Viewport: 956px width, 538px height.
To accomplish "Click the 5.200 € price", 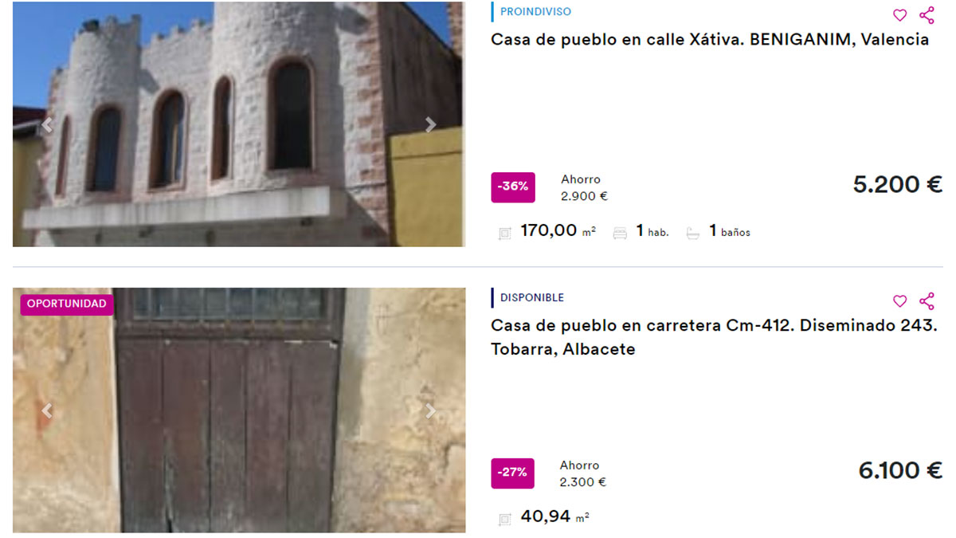I will pyautogui.click(x=898, y=185).
